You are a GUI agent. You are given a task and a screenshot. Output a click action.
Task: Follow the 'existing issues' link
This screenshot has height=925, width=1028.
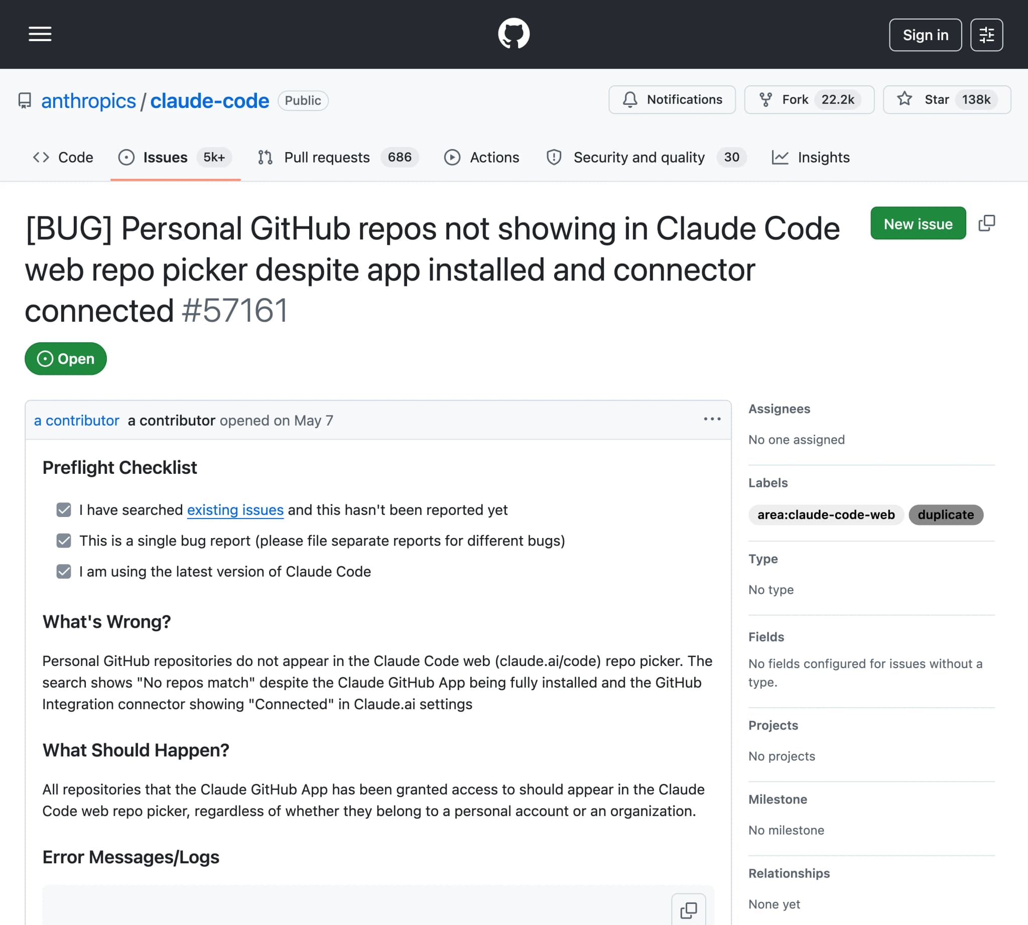point(235,510)
